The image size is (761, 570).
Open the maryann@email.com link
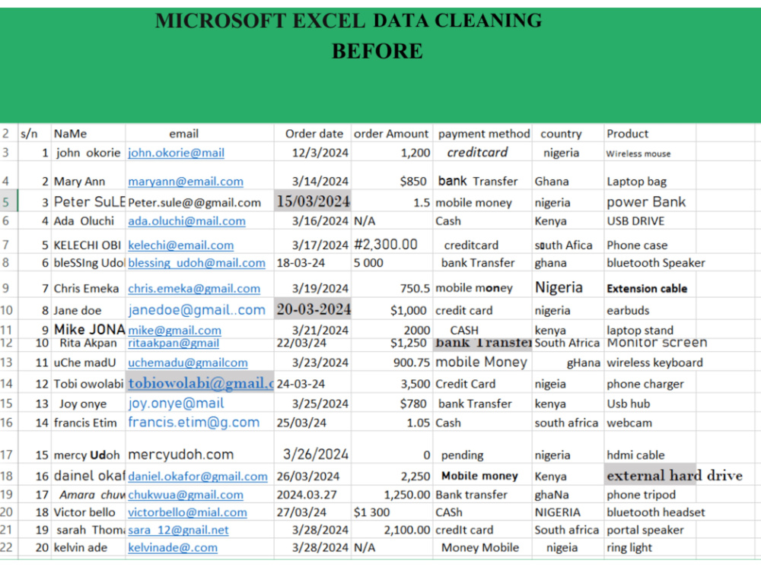[186, 182]
